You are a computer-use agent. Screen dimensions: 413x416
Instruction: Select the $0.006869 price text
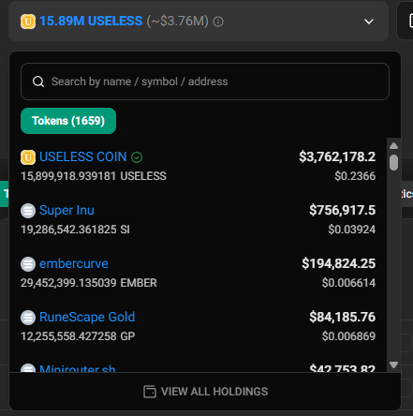[348, 336]
